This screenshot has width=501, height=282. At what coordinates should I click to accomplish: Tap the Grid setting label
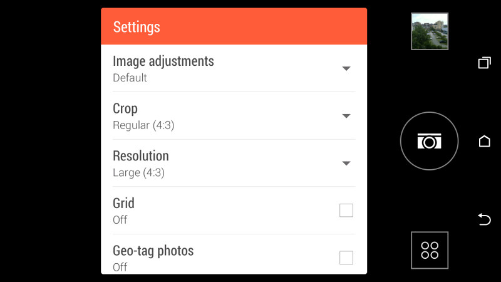point(123,203)
